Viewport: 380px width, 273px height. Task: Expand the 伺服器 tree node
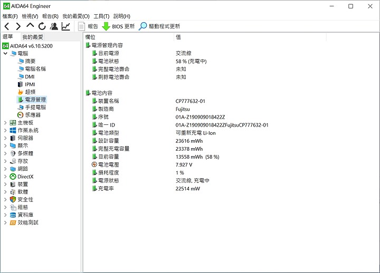point(5,138)
